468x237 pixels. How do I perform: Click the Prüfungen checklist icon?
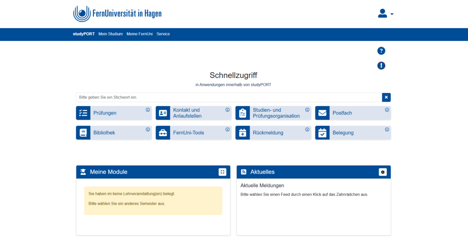coord(83,113)
